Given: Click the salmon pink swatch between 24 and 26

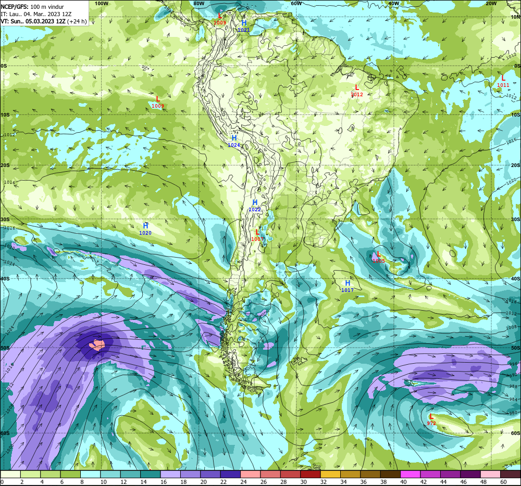Looking at the screenshot, I should coord(251,475).
